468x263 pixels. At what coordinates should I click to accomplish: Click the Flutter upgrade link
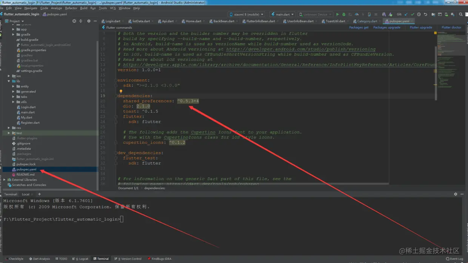[x=421, y=28]
